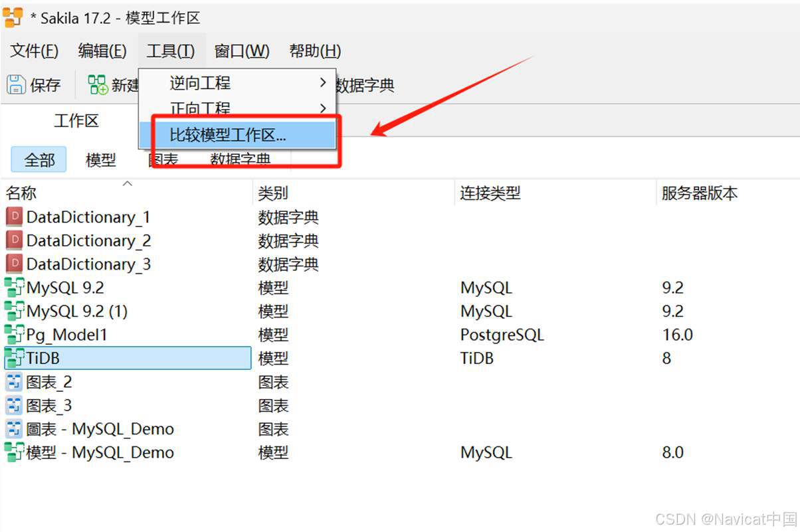Select the DataDictionary_3 row name
Image resolution: width=800 pixels, height=532 pixels.
click(x=88, y=264)
